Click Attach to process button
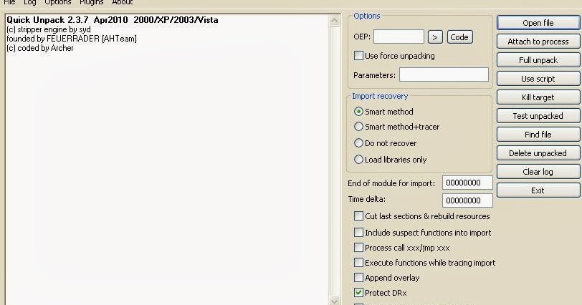The image size is (582, 305). [x=538, y=42]
